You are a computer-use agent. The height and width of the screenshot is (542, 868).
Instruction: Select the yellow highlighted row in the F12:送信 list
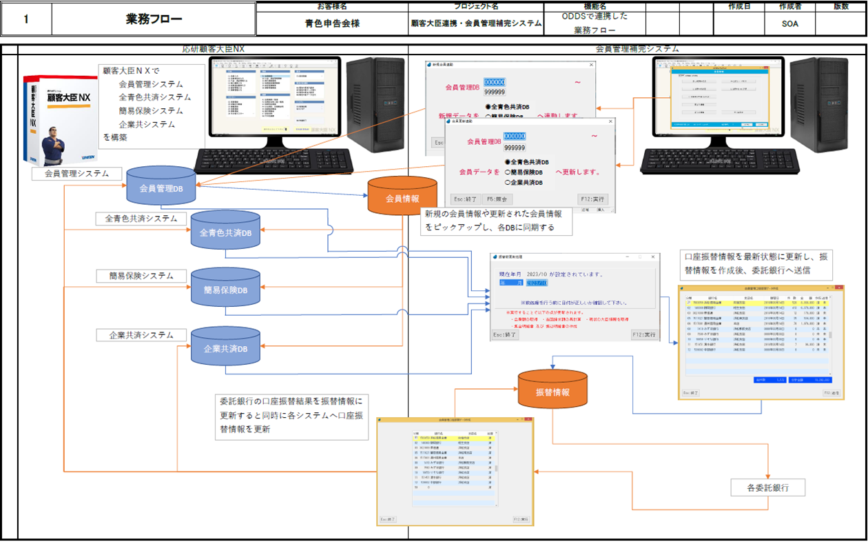[756, 303]
